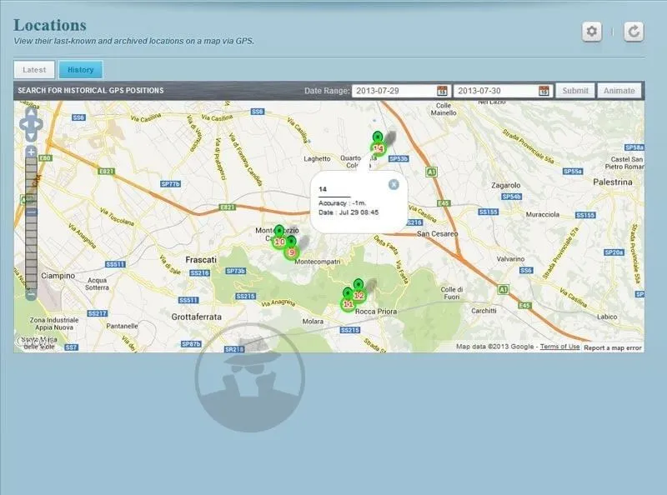Click the Laghetto map label

(x=317, y=158)
